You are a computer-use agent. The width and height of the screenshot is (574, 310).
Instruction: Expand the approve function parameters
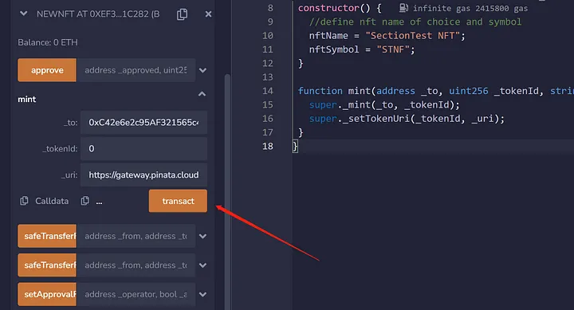tap(202, 70)
